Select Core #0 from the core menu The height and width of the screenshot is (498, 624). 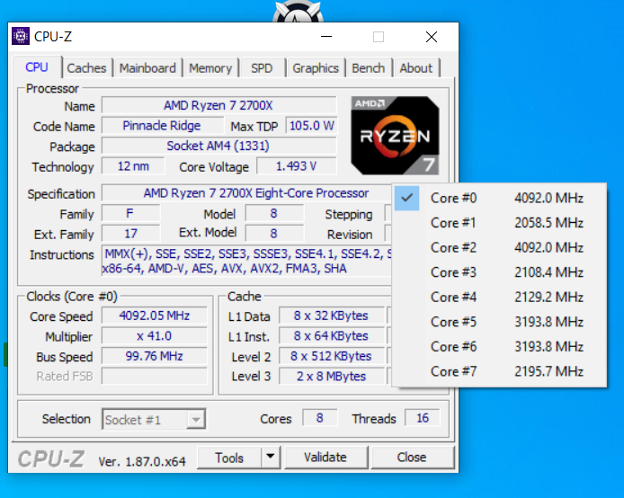tap(499, 198)
